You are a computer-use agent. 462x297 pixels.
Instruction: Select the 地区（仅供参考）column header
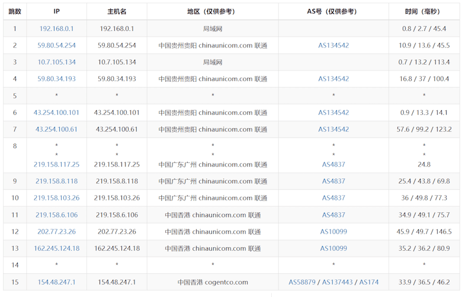point(213,11)
